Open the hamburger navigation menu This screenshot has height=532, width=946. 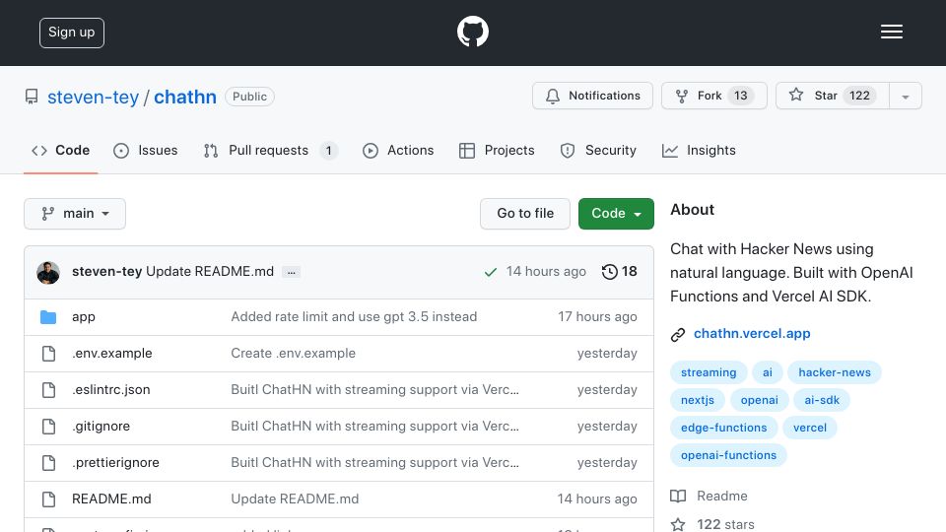coord(891,32)
